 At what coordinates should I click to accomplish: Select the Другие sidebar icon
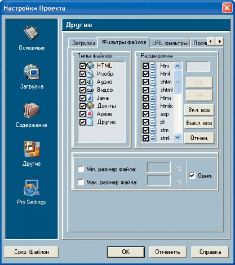32,149
